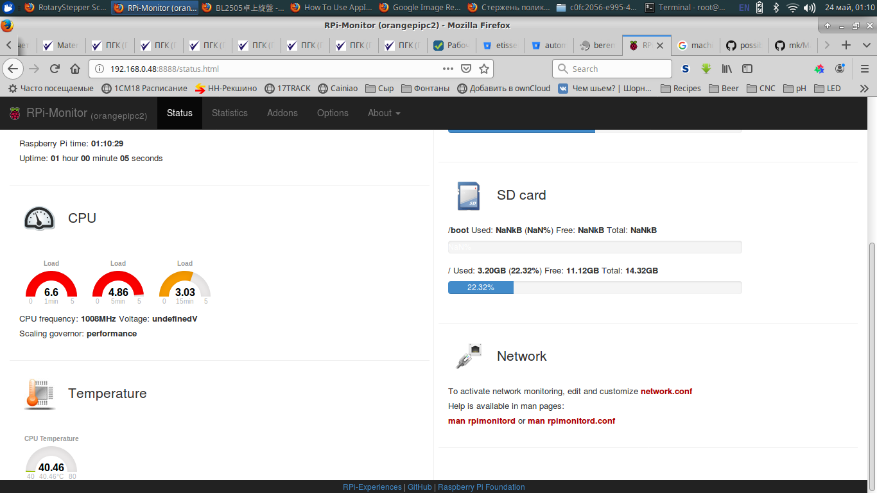The image size is (877, 493).
Task: Click the CPU gauge section icon
Action: coord(40,218)
